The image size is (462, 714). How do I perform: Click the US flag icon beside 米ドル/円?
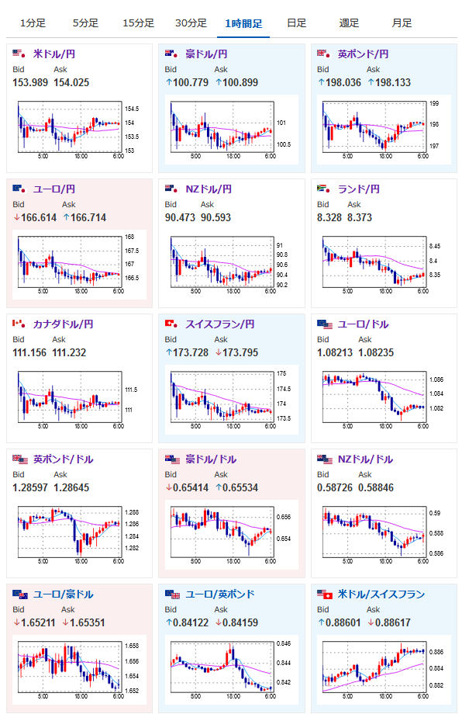(19, 54)
